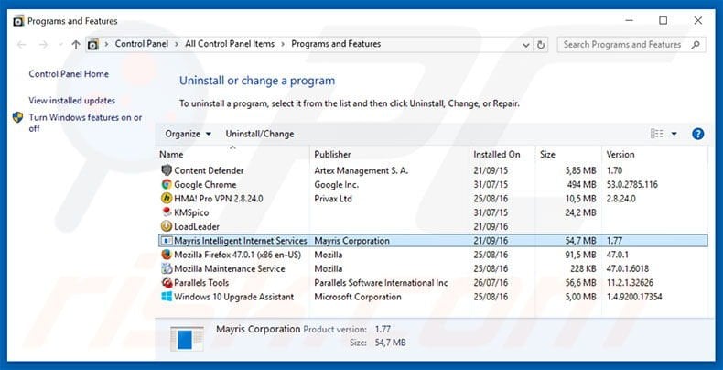Select Mayris Intelligent Internet Services name
The width and height of the screenshot is (723, 370).
[x=241, y=241]
